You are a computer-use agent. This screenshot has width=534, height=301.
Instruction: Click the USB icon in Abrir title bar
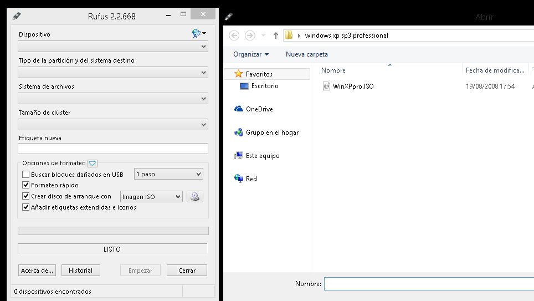tap(229, 17)
